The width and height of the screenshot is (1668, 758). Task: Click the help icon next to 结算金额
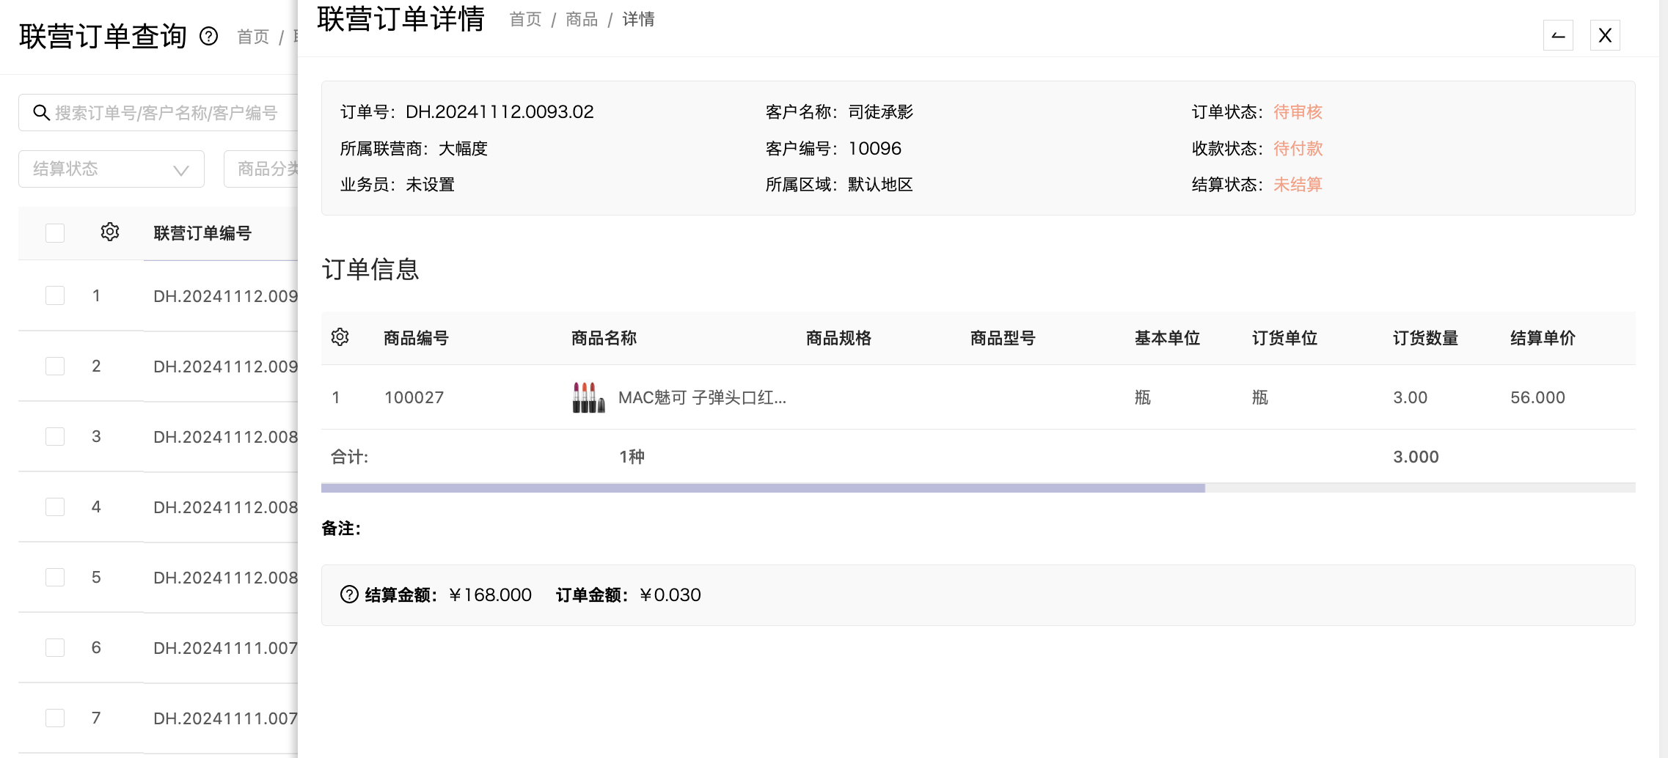coord(349,595)
